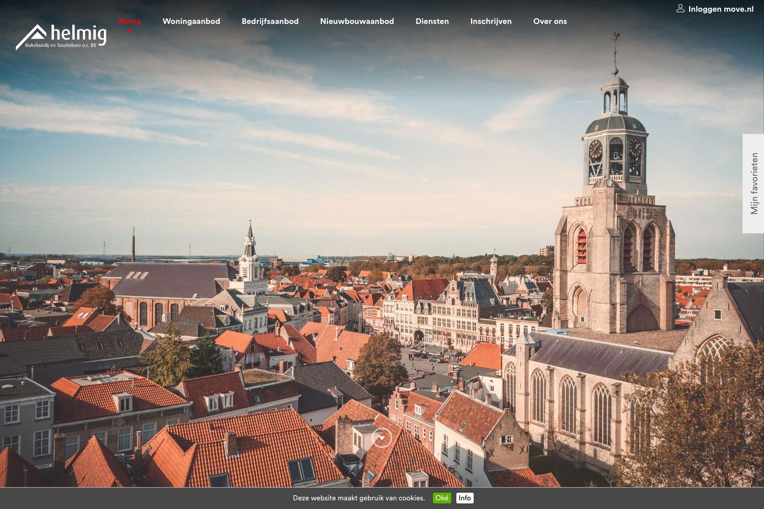Open the Mijn favorieten side tab

point(754,184)
